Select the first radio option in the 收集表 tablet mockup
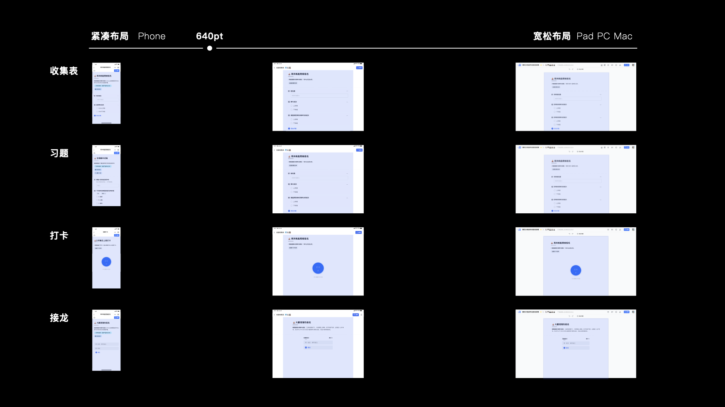725x407 pixels. pyautogui.click(x=291, y=106)
